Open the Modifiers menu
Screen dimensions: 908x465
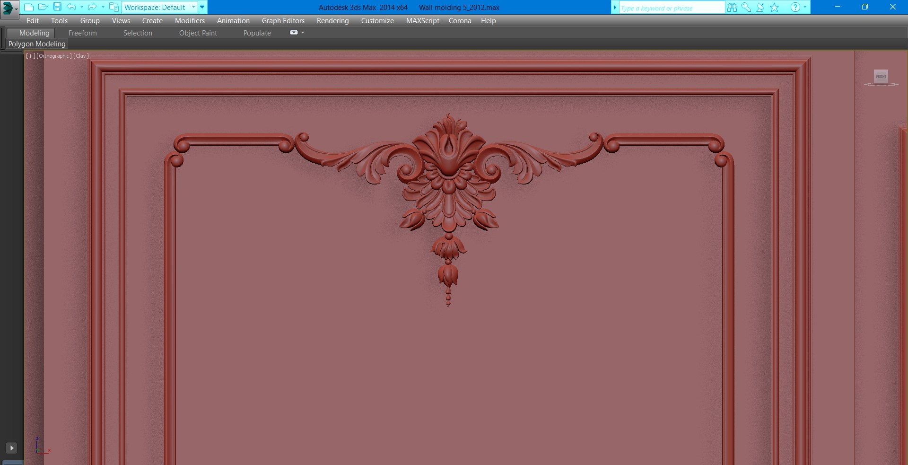(x=190, y=21)
